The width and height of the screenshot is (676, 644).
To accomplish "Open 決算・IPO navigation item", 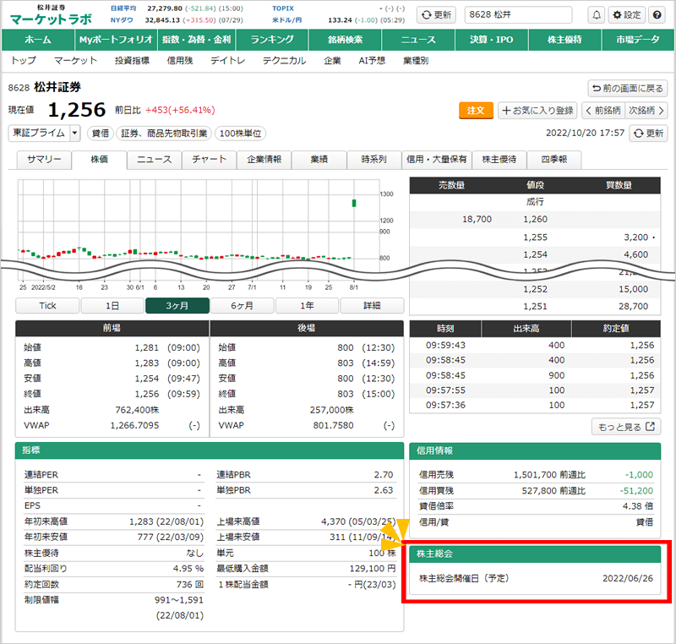I will tap(492, 40).
